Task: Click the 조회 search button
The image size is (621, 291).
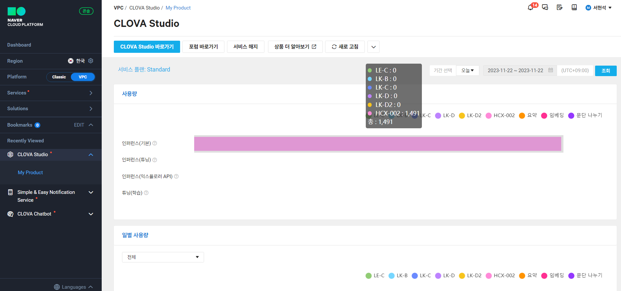Action: 606,71
